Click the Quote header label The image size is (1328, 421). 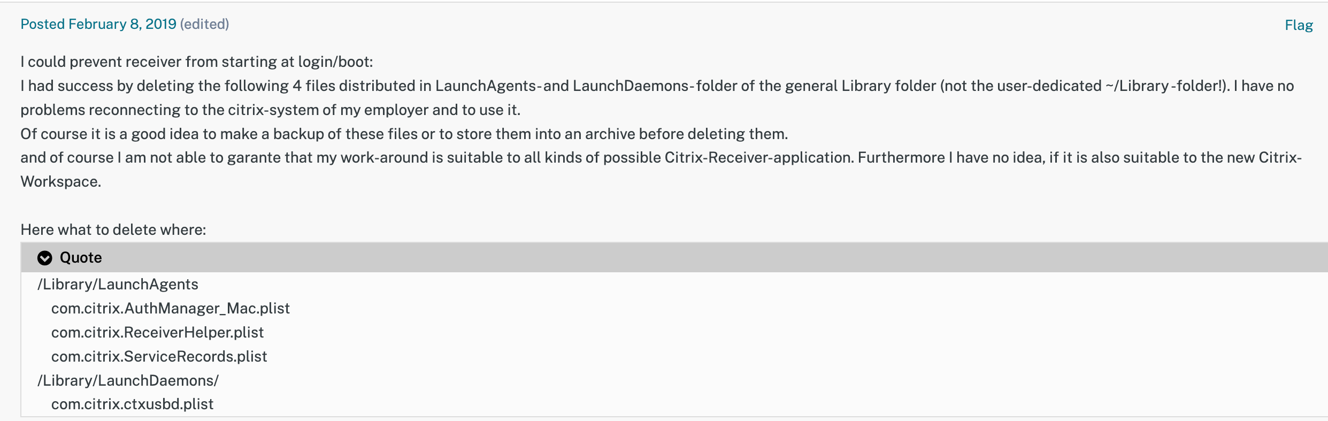coord(81,258)
